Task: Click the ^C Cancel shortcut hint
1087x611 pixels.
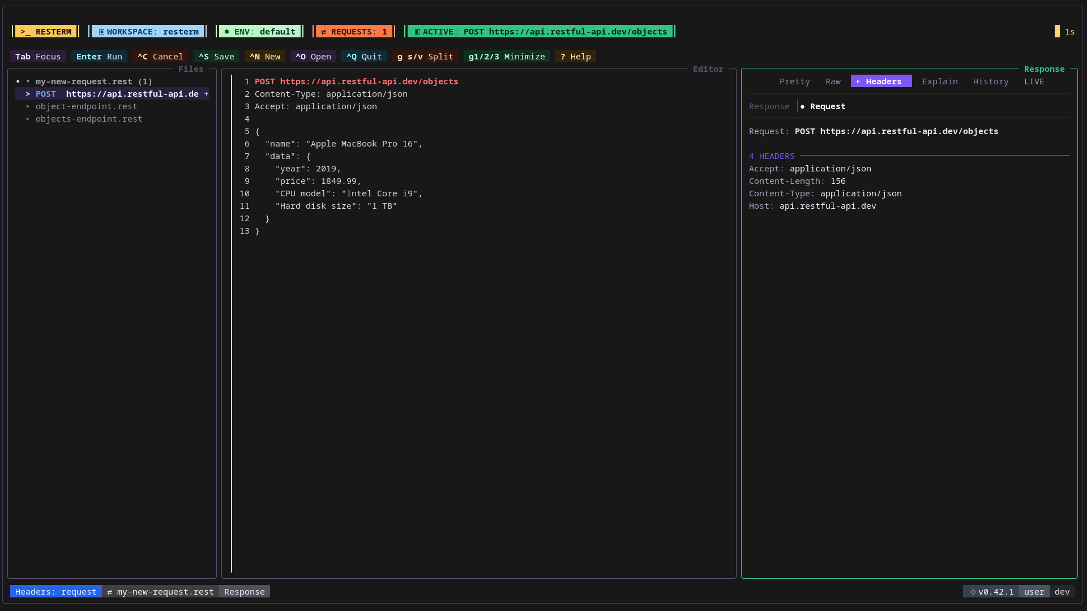Action: click(x=160, y=57)
